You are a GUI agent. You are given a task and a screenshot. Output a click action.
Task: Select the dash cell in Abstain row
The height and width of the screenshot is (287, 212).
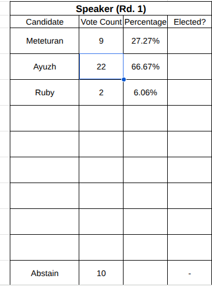point(190,273)
